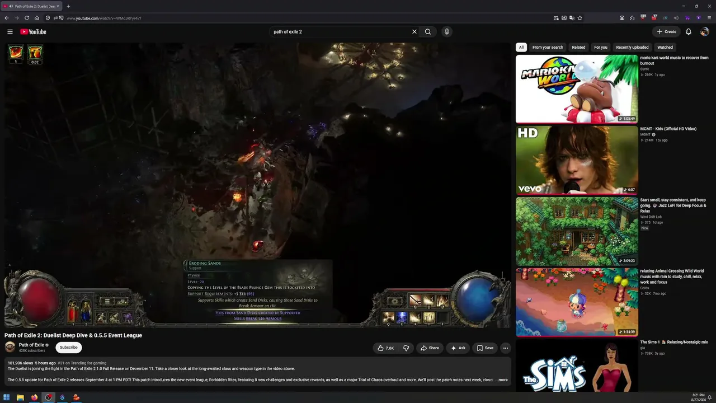The width and height of the screenshot is (716, 403).
Task: Select the For you filter chip
Action: [601, 48]
